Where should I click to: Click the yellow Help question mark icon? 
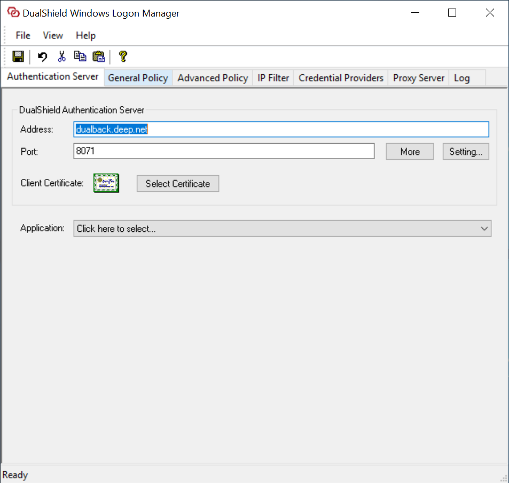123,56
